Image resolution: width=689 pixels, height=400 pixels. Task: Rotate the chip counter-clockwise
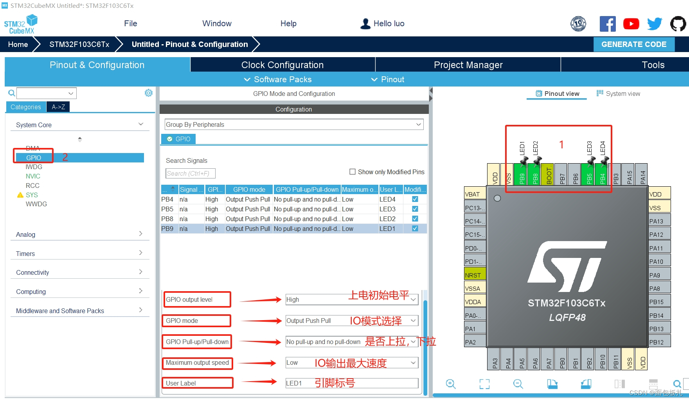point(586,384)
